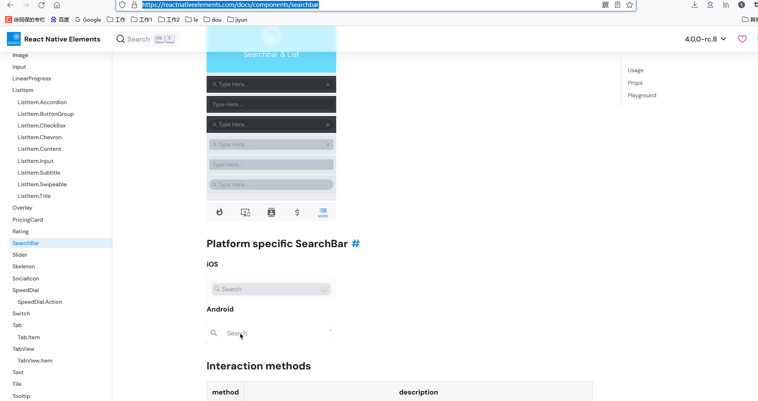Screen dimensions: 758x401
Task: Click the shield tracking protection icon
Action: coord(122,5)
